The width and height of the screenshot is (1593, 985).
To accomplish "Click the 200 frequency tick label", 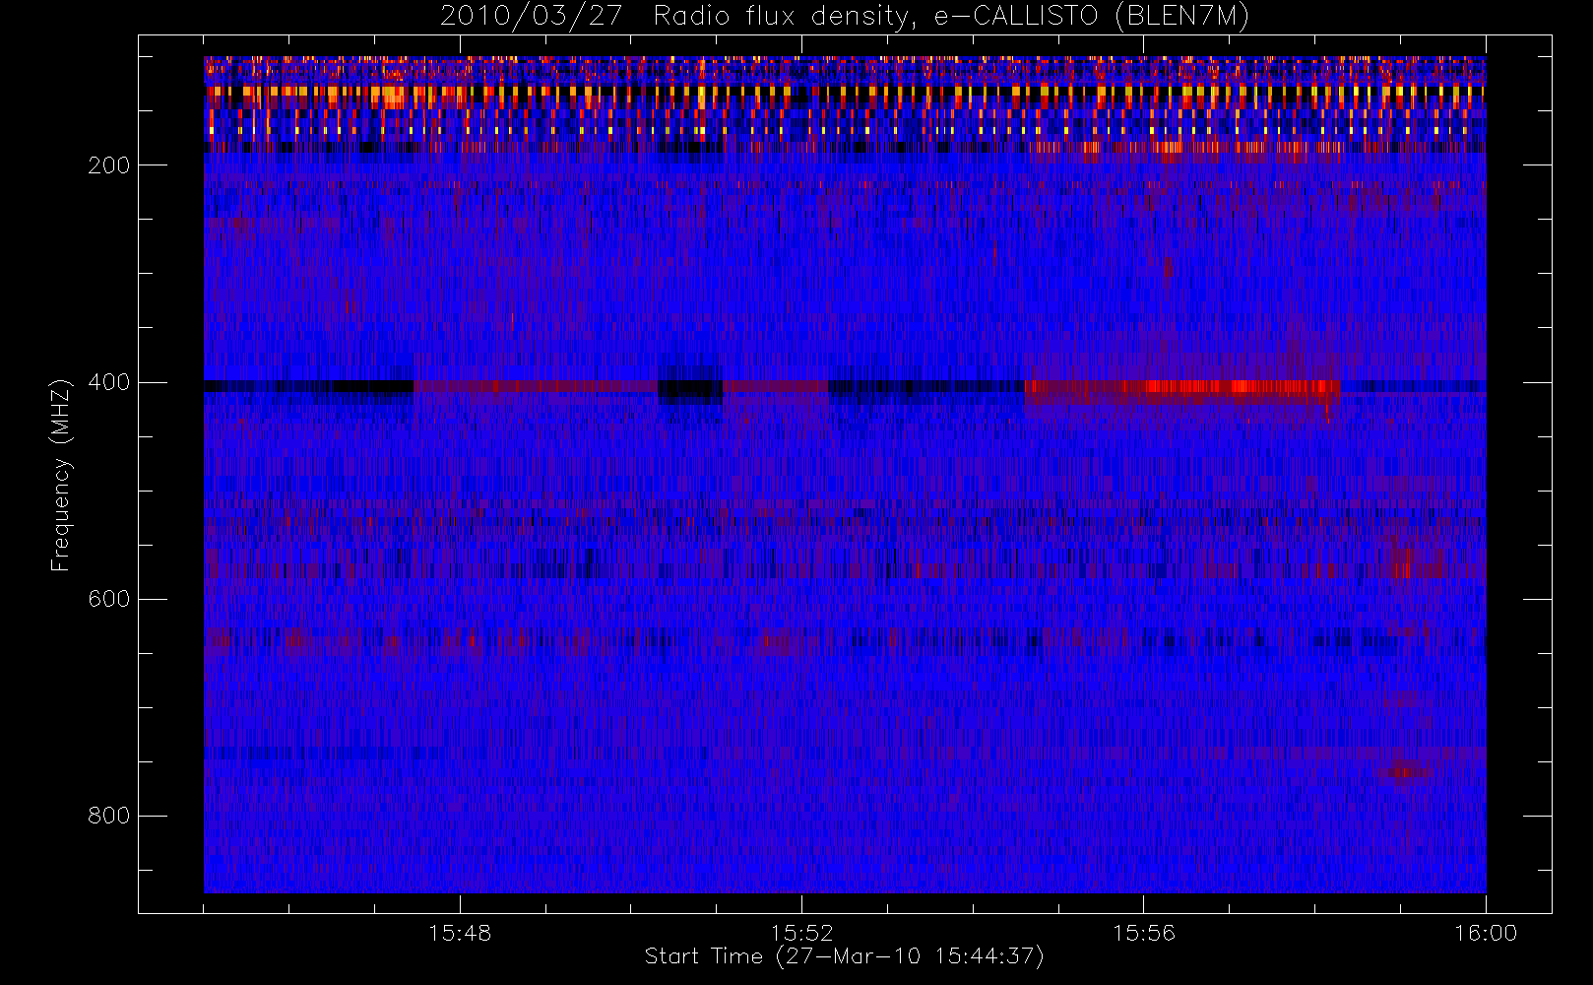I will (109, 165).
